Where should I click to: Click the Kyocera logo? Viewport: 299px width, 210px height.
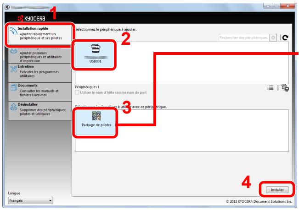coord(32,18)
